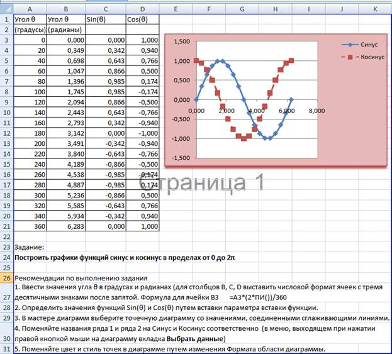Select column H header
The width and height of the screenshot is (392, 354).
(x=275, y=9)
